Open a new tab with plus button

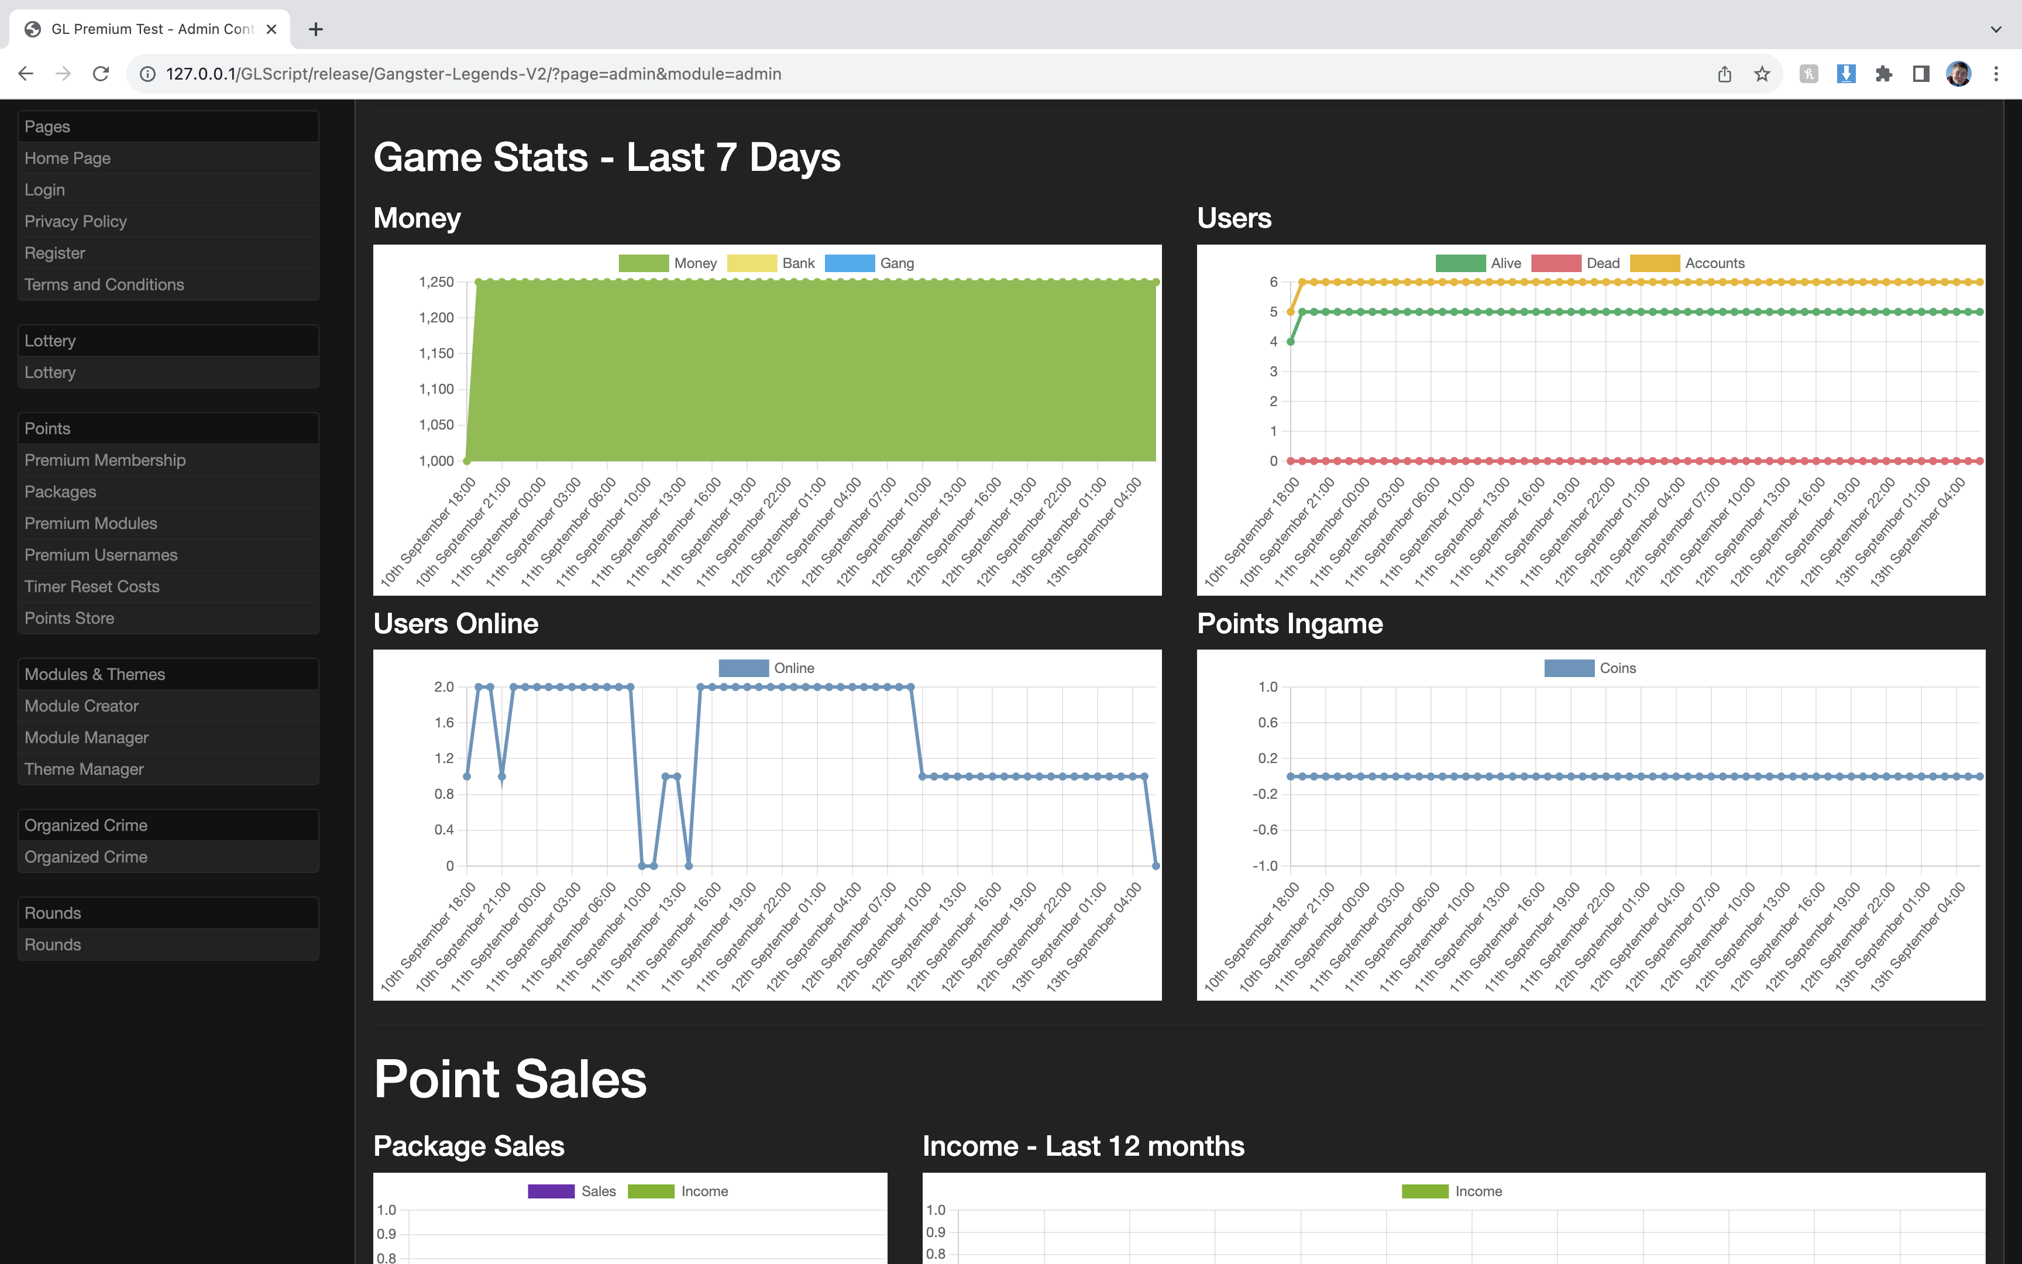[315, 29]
